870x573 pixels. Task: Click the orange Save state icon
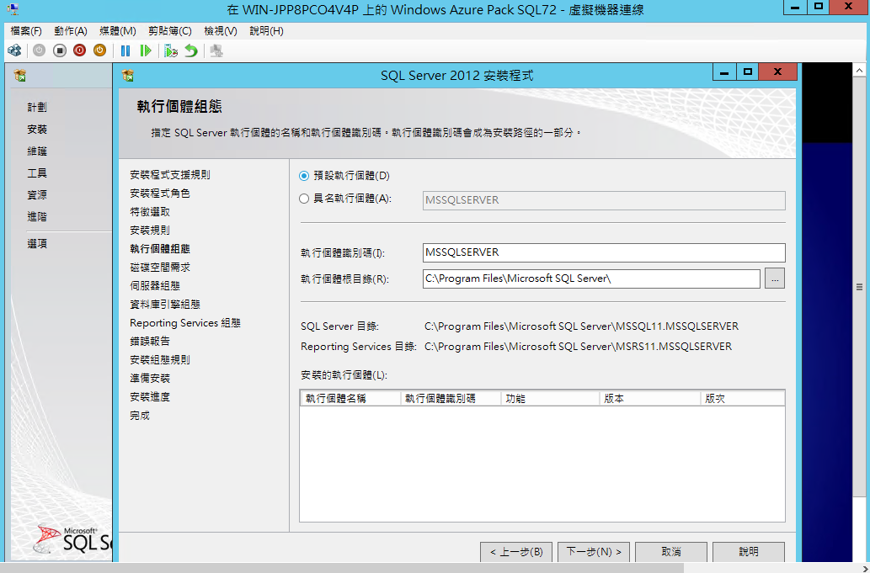pyautogui.click(x=99, y=51)
